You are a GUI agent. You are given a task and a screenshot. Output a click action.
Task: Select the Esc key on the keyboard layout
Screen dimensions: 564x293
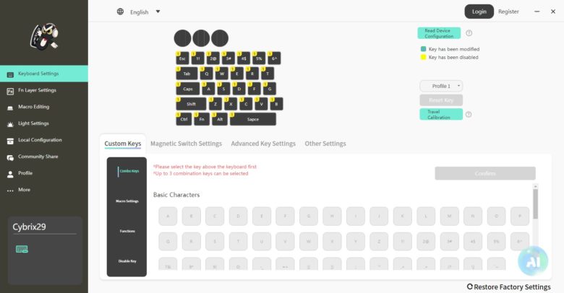[182, 58]
